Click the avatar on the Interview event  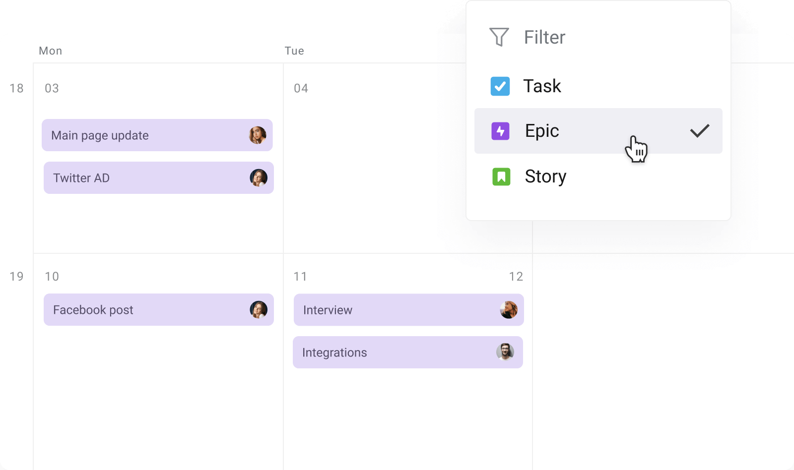click(508, 310)
